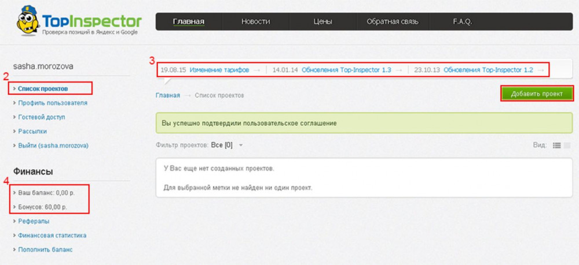Click the 23.10.13 news date
Screen dimensions: 579x265
(427, 70)
